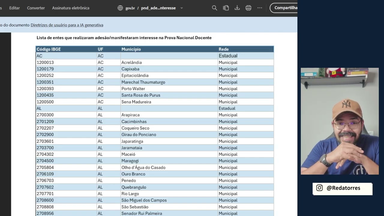Select the Jaramataia cell

click(x=169, y=148)
